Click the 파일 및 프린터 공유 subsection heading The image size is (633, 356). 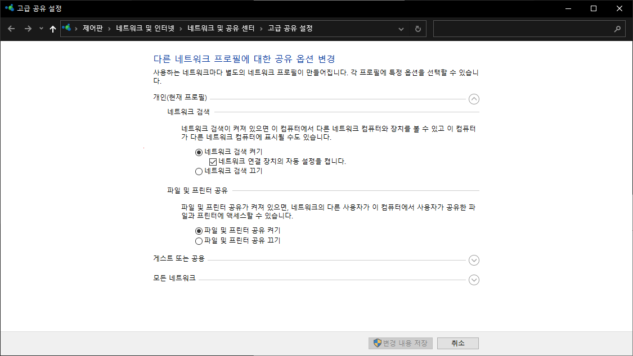197,190
